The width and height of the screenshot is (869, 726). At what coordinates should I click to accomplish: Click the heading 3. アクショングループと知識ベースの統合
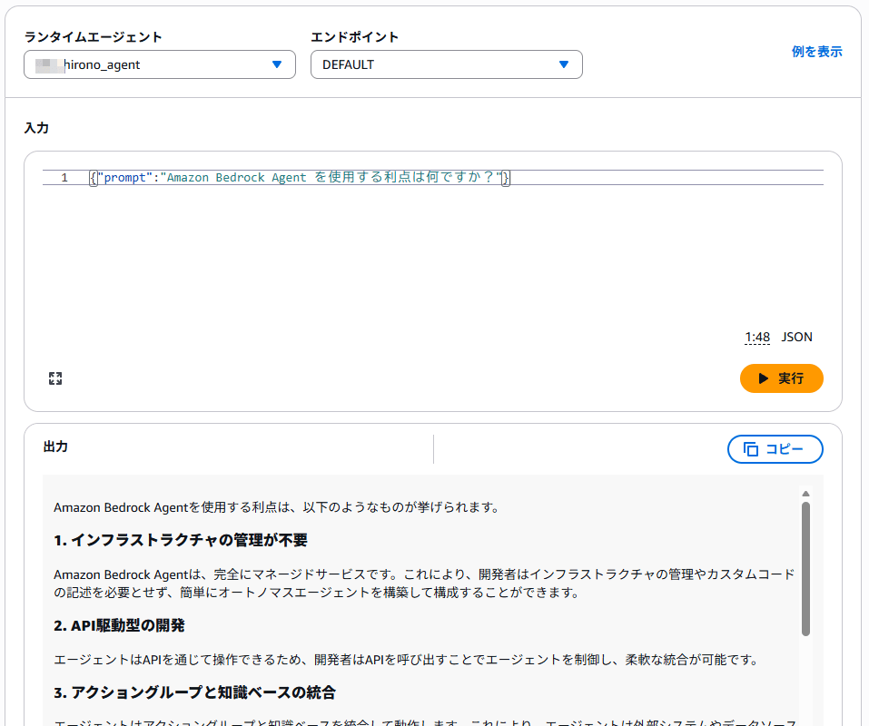click(194, 692)
